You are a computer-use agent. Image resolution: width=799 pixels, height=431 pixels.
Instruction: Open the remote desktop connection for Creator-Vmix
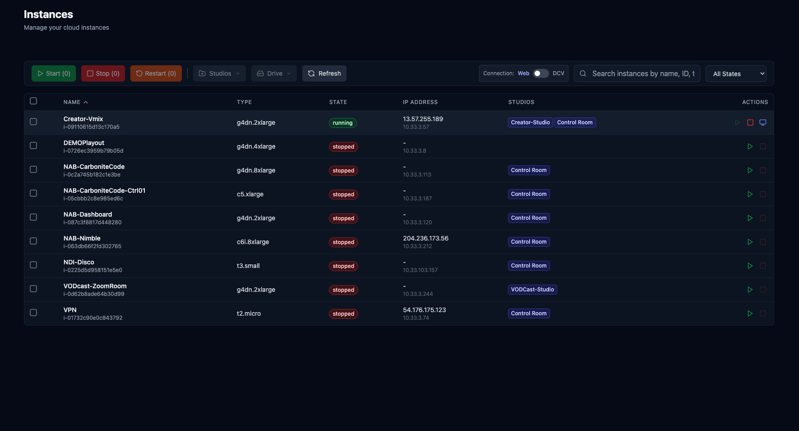pyautogui.click(x=763, y=122)
